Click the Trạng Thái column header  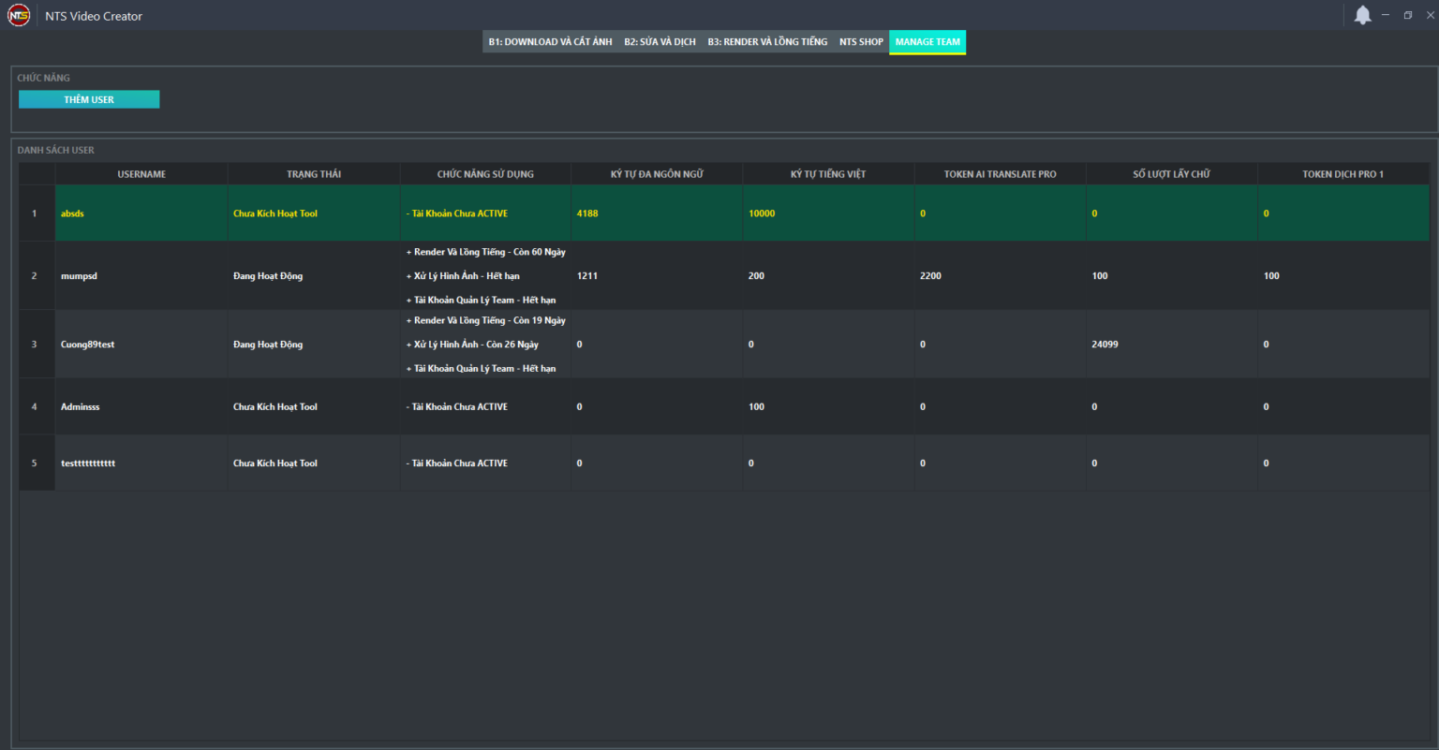pyautogui.click(x=314, y=174)
